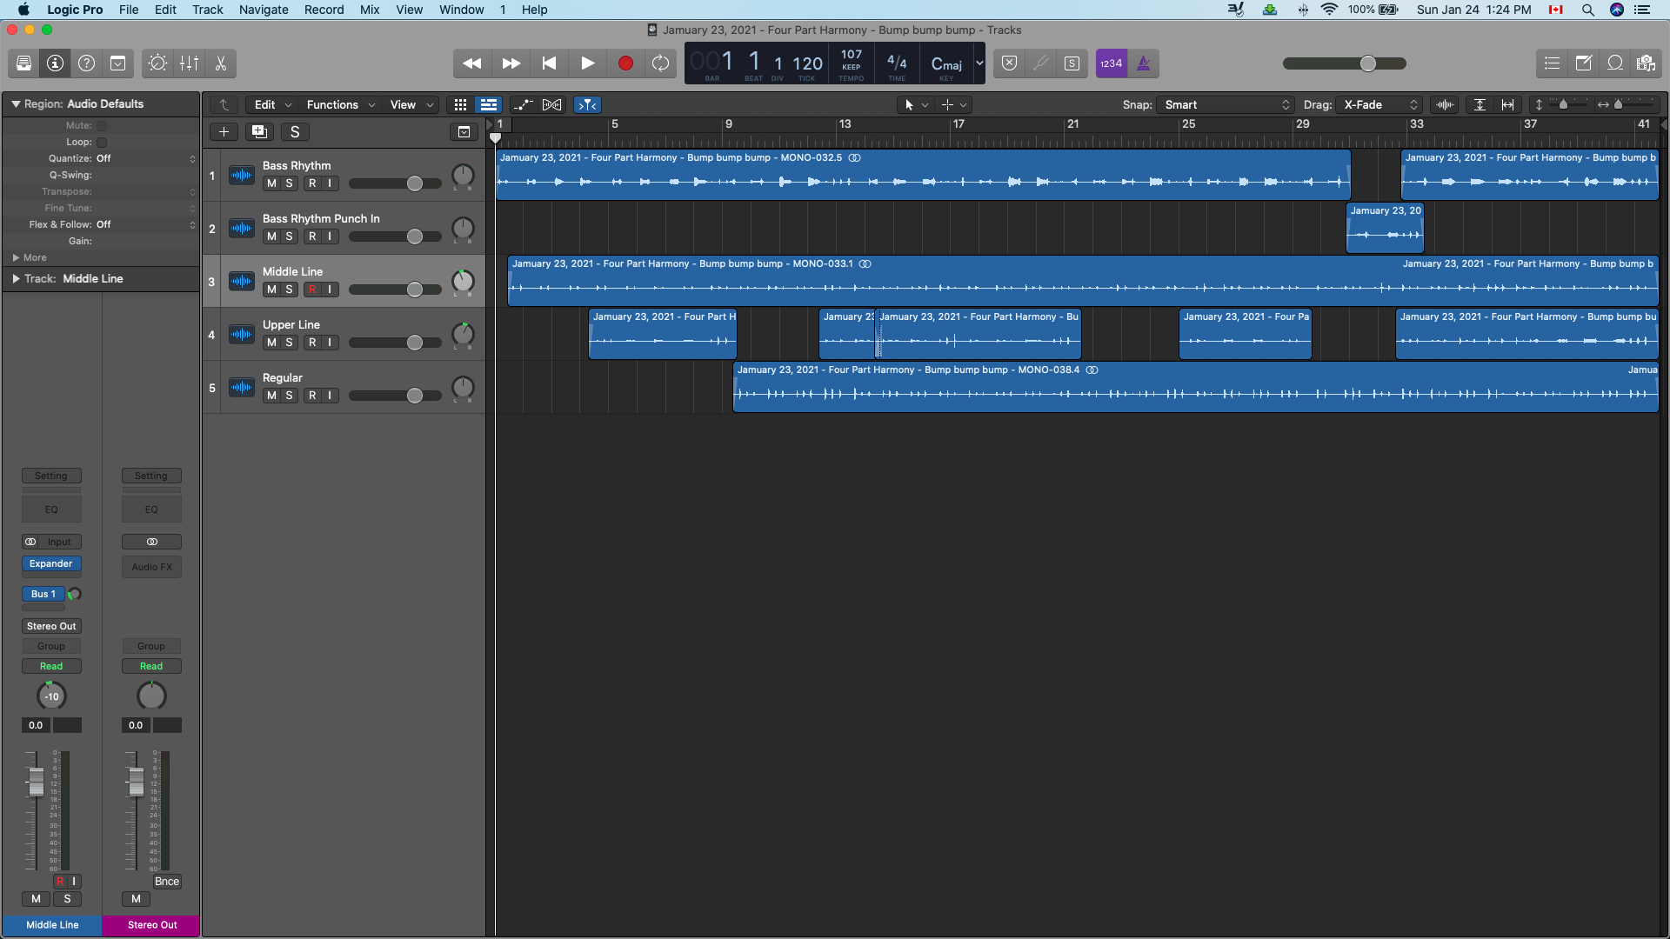1670x939 pixels.
Task: Open the Edit dropdown in tracks area
Action: (x=272, y=105)
